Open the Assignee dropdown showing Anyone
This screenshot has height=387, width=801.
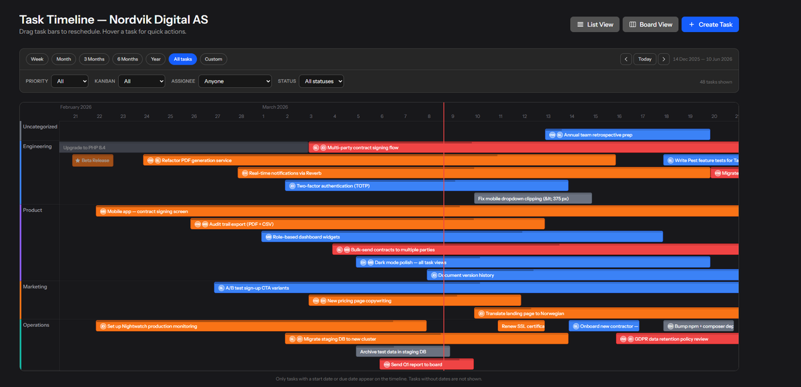point(235,81)
